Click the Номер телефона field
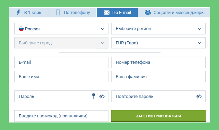Viewport: 219px width, 130px height. 158,62
